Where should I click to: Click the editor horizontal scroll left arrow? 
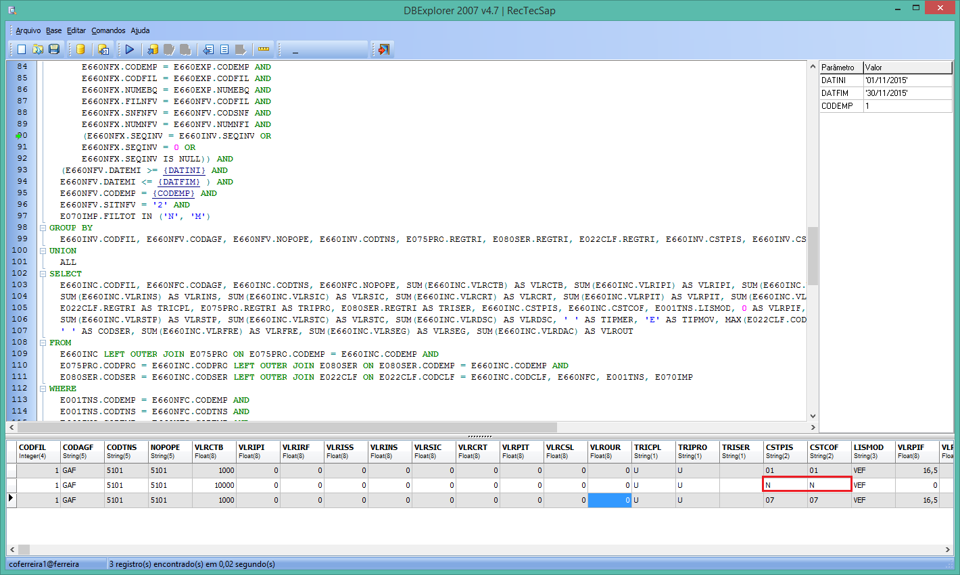click(11, 427)
